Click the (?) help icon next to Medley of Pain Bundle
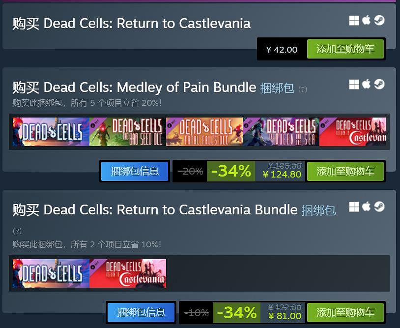This screenshot has width=400, height=328. point(303,89)
